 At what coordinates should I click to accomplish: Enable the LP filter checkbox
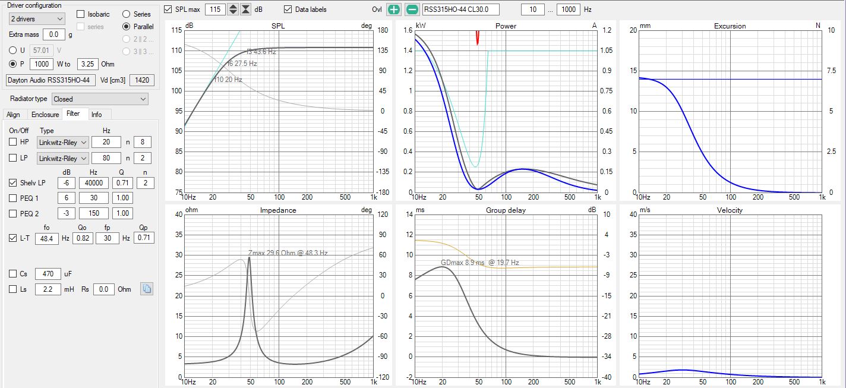point(13,158)
